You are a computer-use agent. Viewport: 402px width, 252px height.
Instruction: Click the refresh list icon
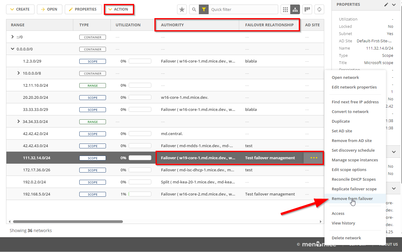click(319, 9)
